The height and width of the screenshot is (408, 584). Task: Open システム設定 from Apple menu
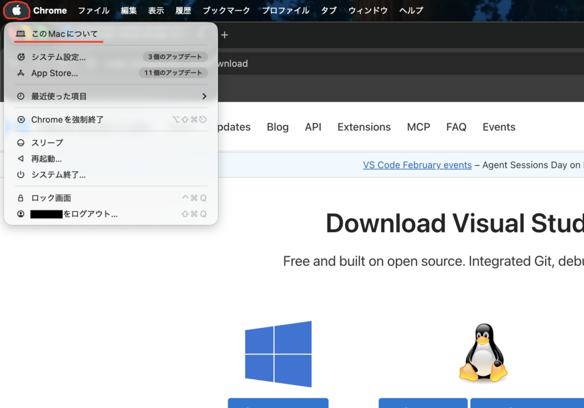pyautogui.click(x=58, y=57)
